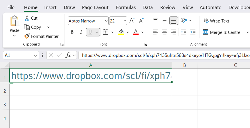Switch to the Automate tab
250x128 pixels.
click(211, 7)
